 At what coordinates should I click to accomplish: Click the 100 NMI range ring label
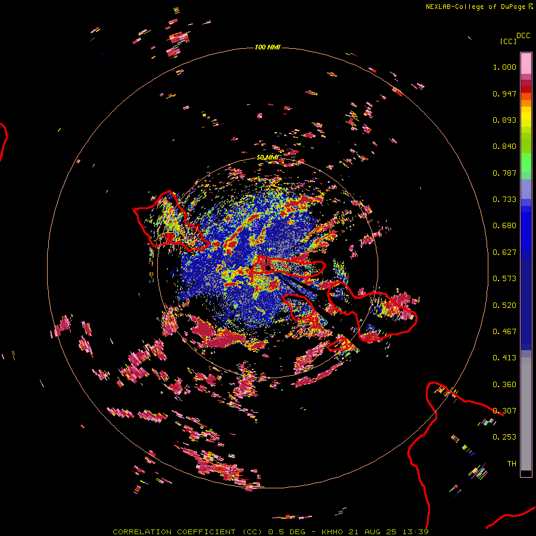point(267,47)
